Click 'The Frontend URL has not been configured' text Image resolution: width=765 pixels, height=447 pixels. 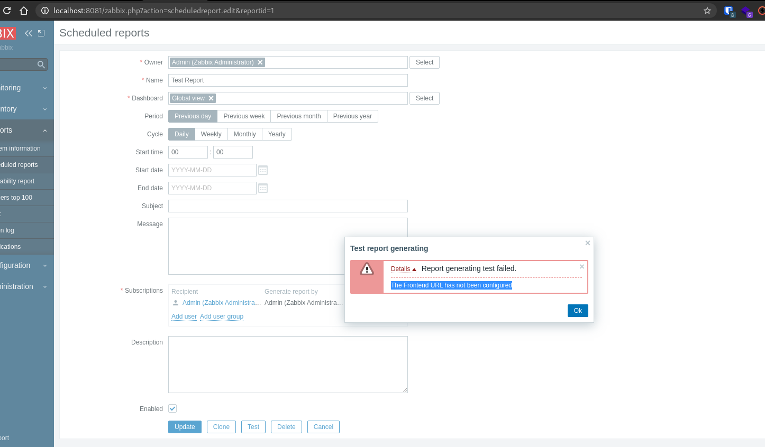tap(451, 285)
